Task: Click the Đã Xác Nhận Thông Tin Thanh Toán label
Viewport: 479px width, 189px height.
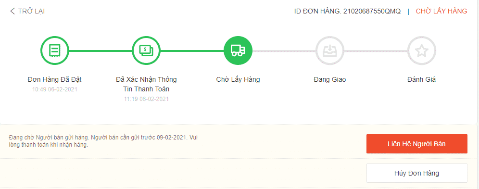Action: click(146, 85)
